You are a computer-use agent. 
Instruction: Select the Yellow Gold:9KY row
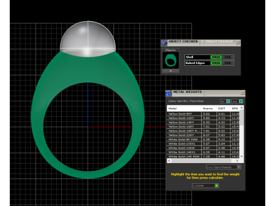(203, 114)
